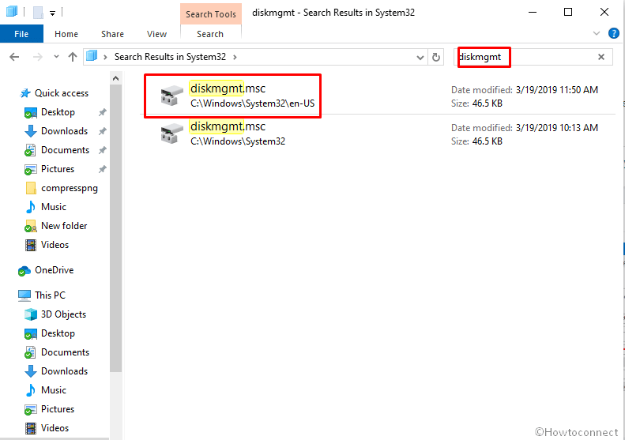625x440 pixels.
Task: Click the 3D Objects cube icon
Action: (x=31, y=314)
